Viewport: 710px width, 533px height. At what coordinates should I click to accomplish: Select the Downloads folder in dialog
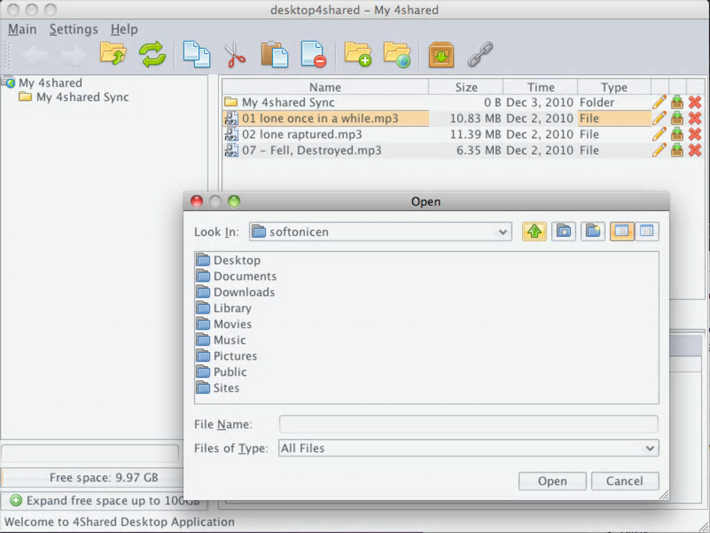click(235, 292)
